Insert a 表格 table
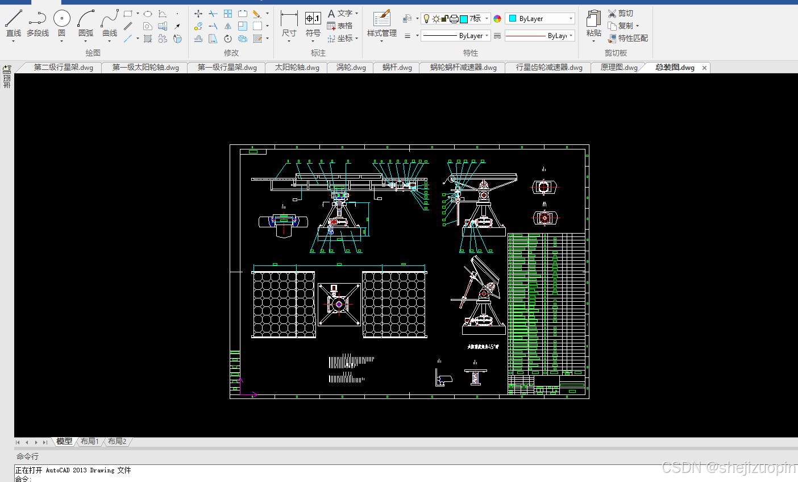 point(339,26)
